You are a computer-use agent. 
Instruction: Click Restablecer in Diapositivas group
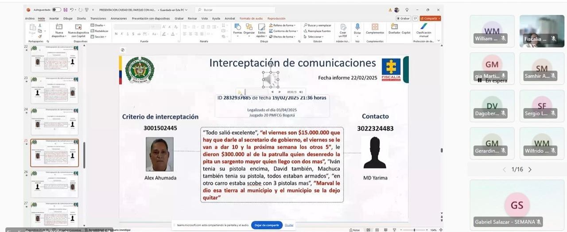100,31
